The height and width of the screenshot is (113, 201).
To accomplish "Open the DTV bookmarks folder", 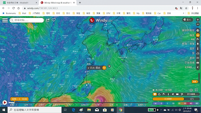I will 107,13.
